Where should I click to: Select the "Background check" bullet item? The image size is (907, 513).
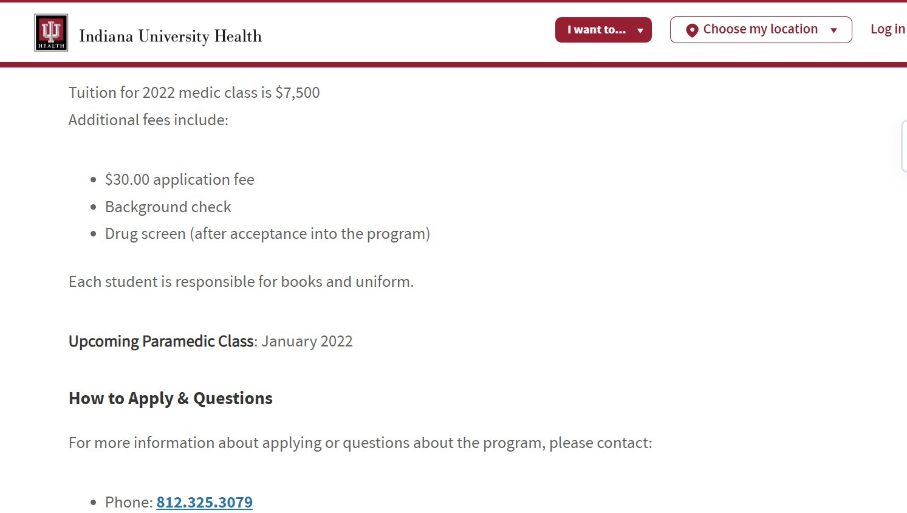168,207
